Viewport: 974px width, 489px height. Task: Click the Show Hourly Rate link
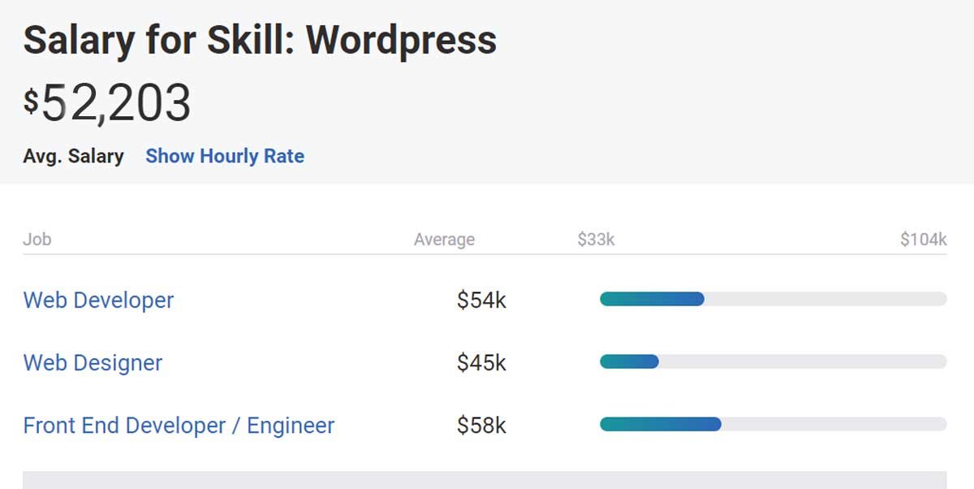click(x=225, y=156)
